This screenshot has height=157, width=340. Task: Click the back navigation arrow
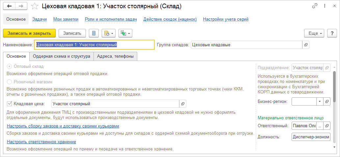click(x=9, y=6)
